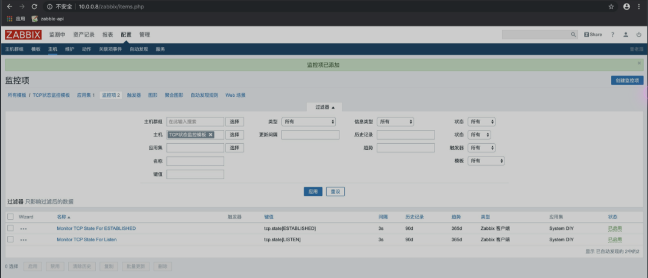Dismiss the green 监控项已添加 message

coord(640,63)
